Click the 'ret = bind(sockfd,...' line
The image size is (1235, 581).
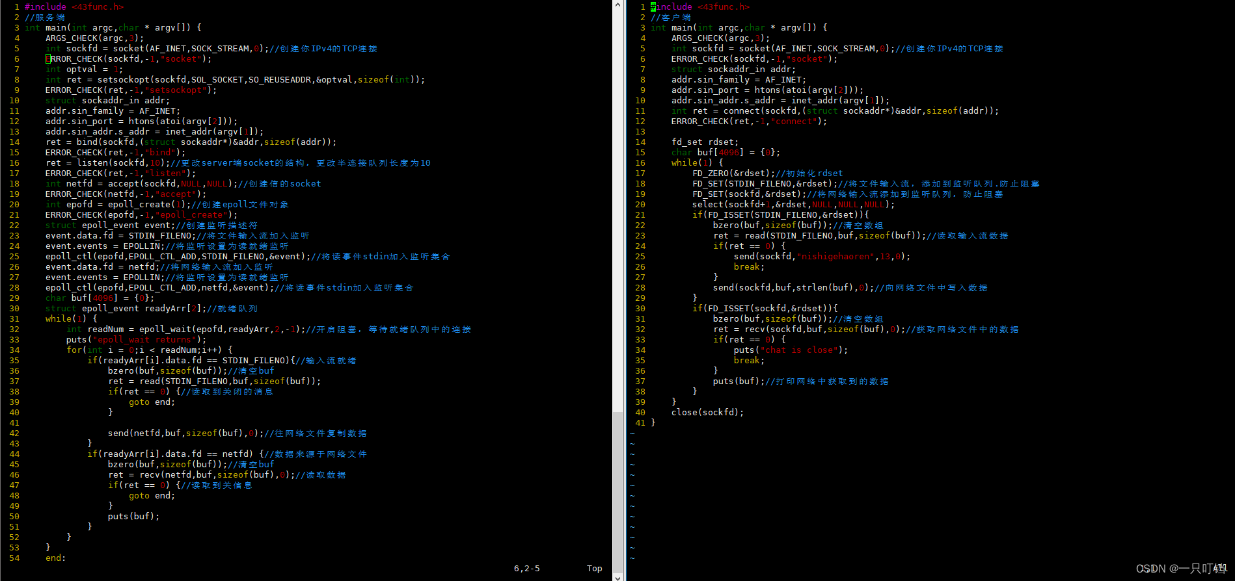pyautogui.click(x=191, y=142)
